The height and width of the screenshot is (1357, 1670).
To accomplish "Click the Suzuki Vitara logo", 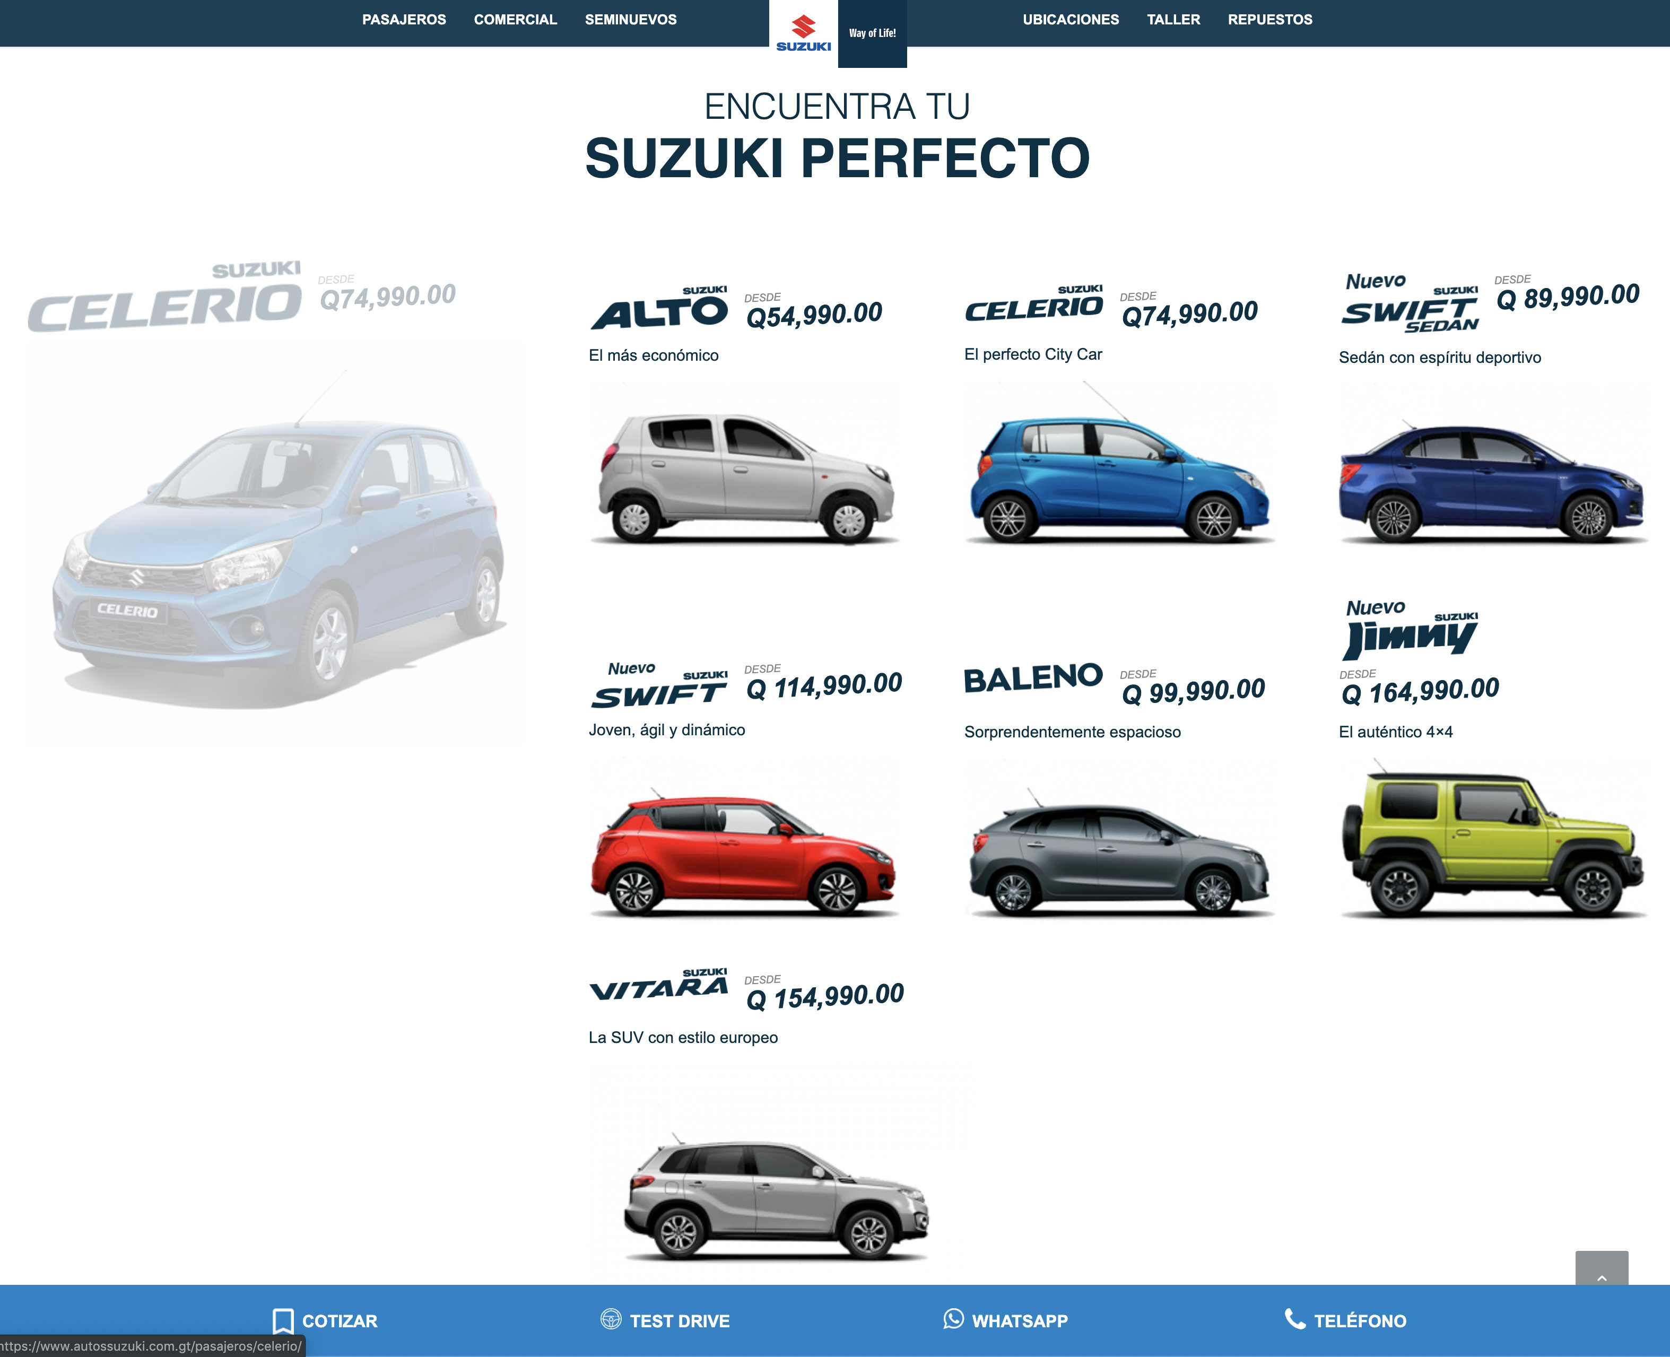I will [x=659, y=985].
